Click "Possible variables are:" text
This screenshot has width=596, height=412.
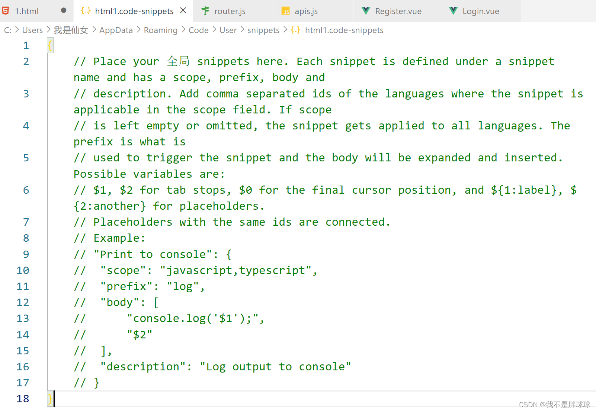click(x=149, y=174)
